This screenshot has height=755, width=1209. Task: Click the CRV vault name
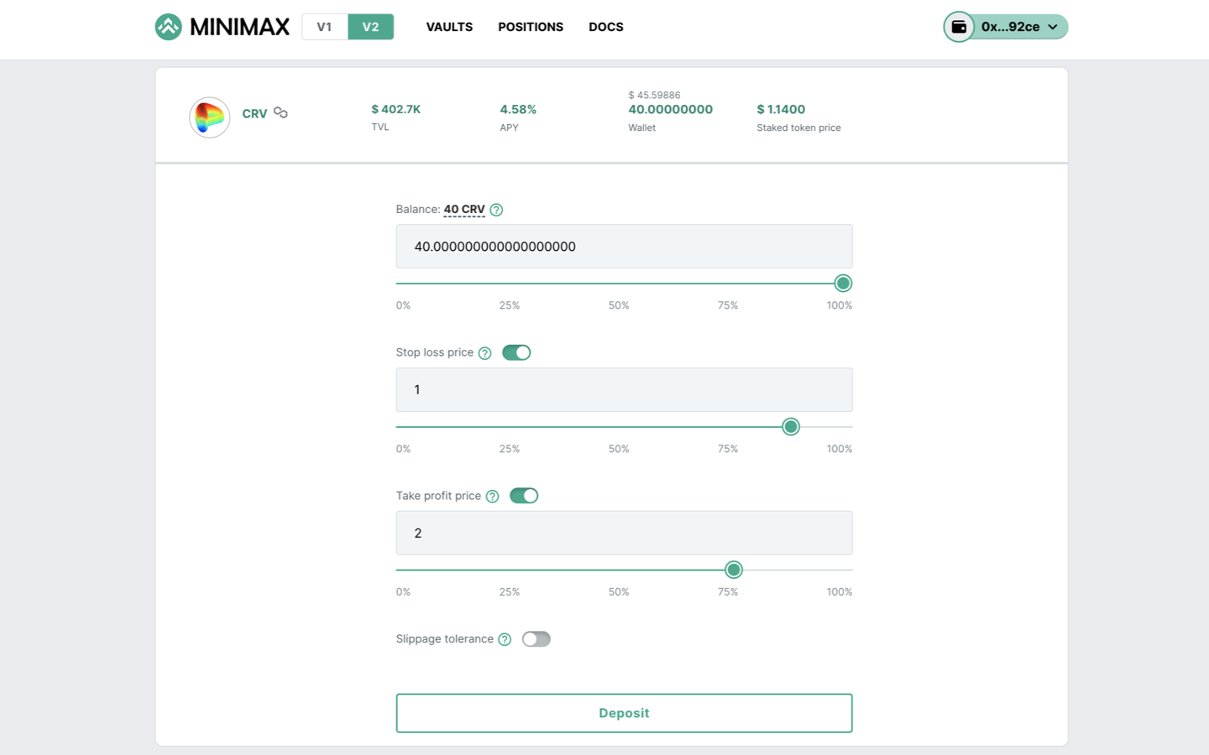254,114
